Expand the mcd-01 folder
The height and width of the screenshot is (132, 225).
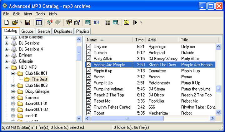[x=13, y=116]
